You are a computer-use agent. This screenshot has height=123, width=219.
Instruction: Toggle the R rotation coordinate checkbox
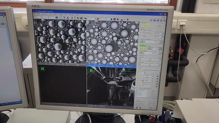click(138, 85)
